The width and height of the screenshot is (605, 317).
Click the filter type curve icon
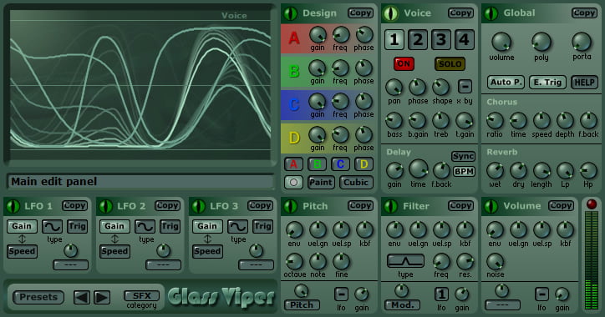[x=405, y=261]
